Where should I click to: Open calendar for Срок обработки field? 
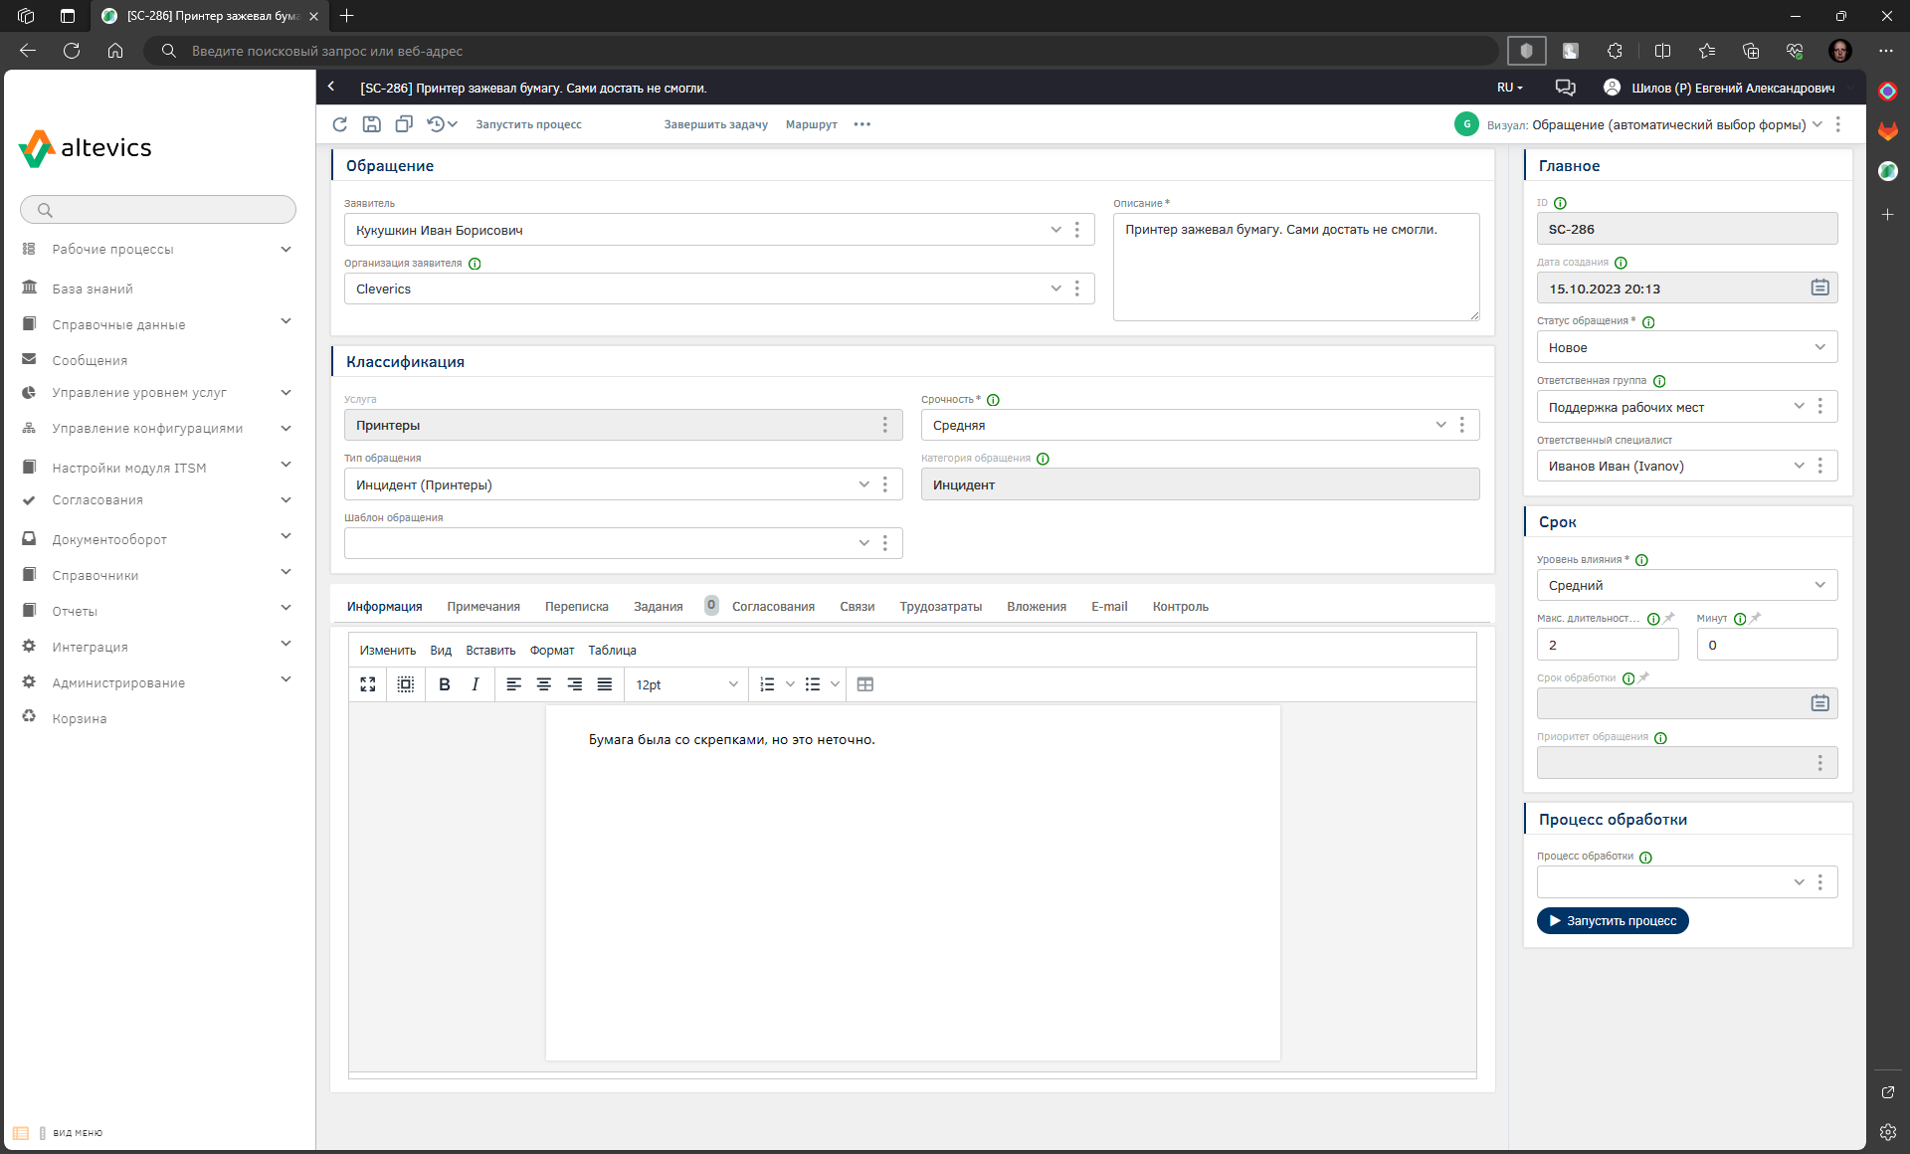coord(1819,703)
